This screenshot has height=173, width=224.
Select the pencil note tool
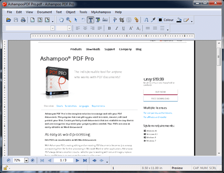pos(186,20)
